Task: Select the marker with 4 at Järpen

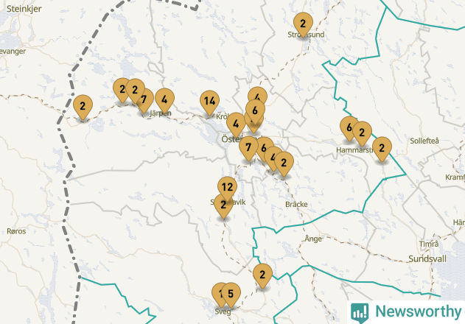Action: 164,100
